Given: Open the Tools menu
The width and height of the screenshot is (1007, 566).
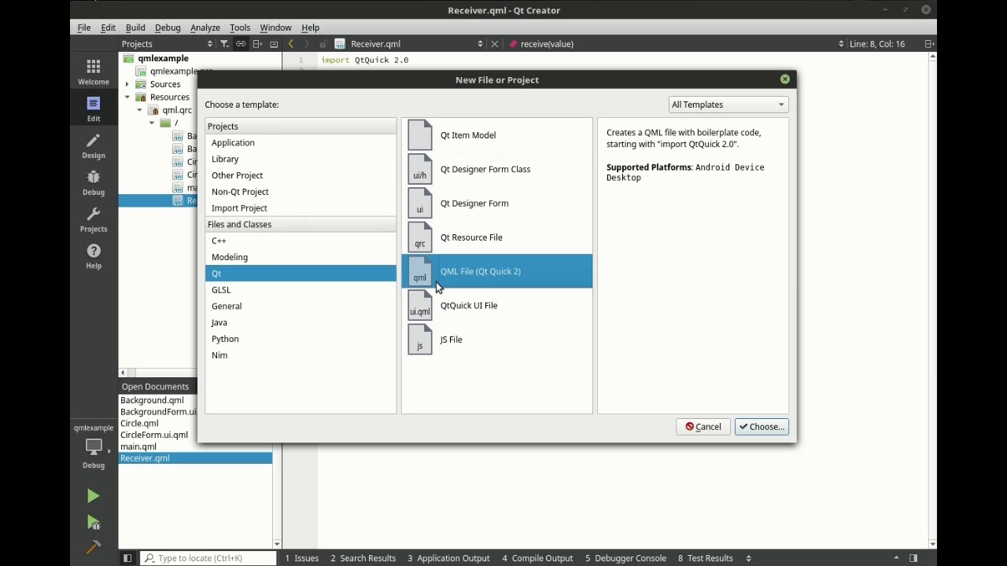Looking at the screenshot, I should 240,28.
